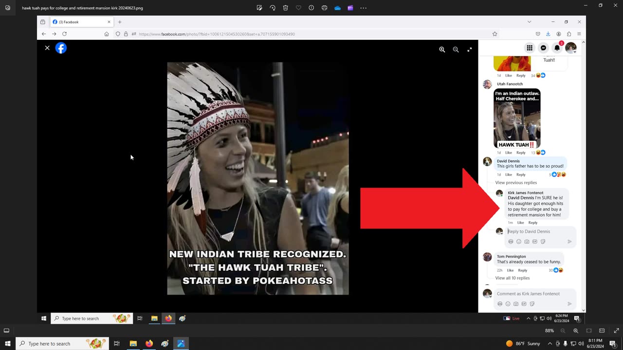Open Facebook Messenger icon

(544, 48)
